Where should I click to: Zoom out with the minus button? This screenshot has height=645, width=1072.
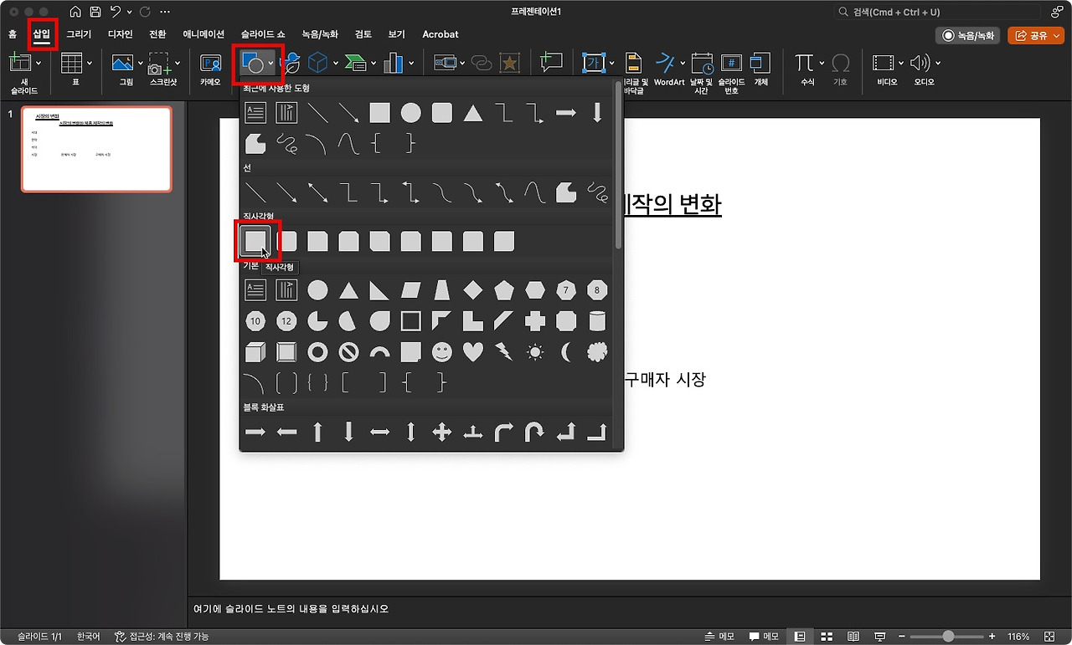click(900, 637)
